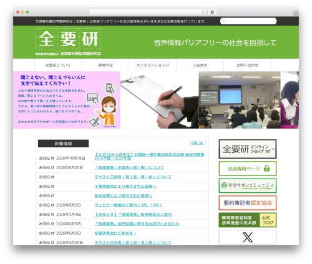Open the 要約筆記者認定協会 banner
Screen dimensions: 312x264
tap(248, 203)
